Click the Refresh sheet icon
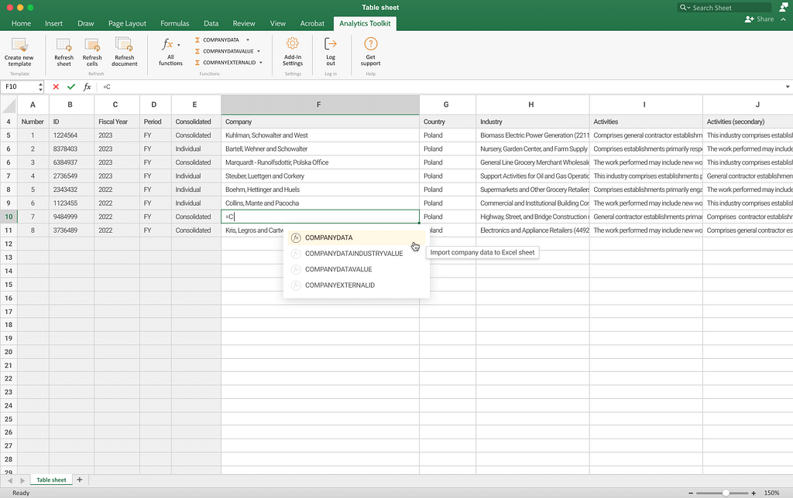This screenshot has width=793, height=498. tap(64, 46)
